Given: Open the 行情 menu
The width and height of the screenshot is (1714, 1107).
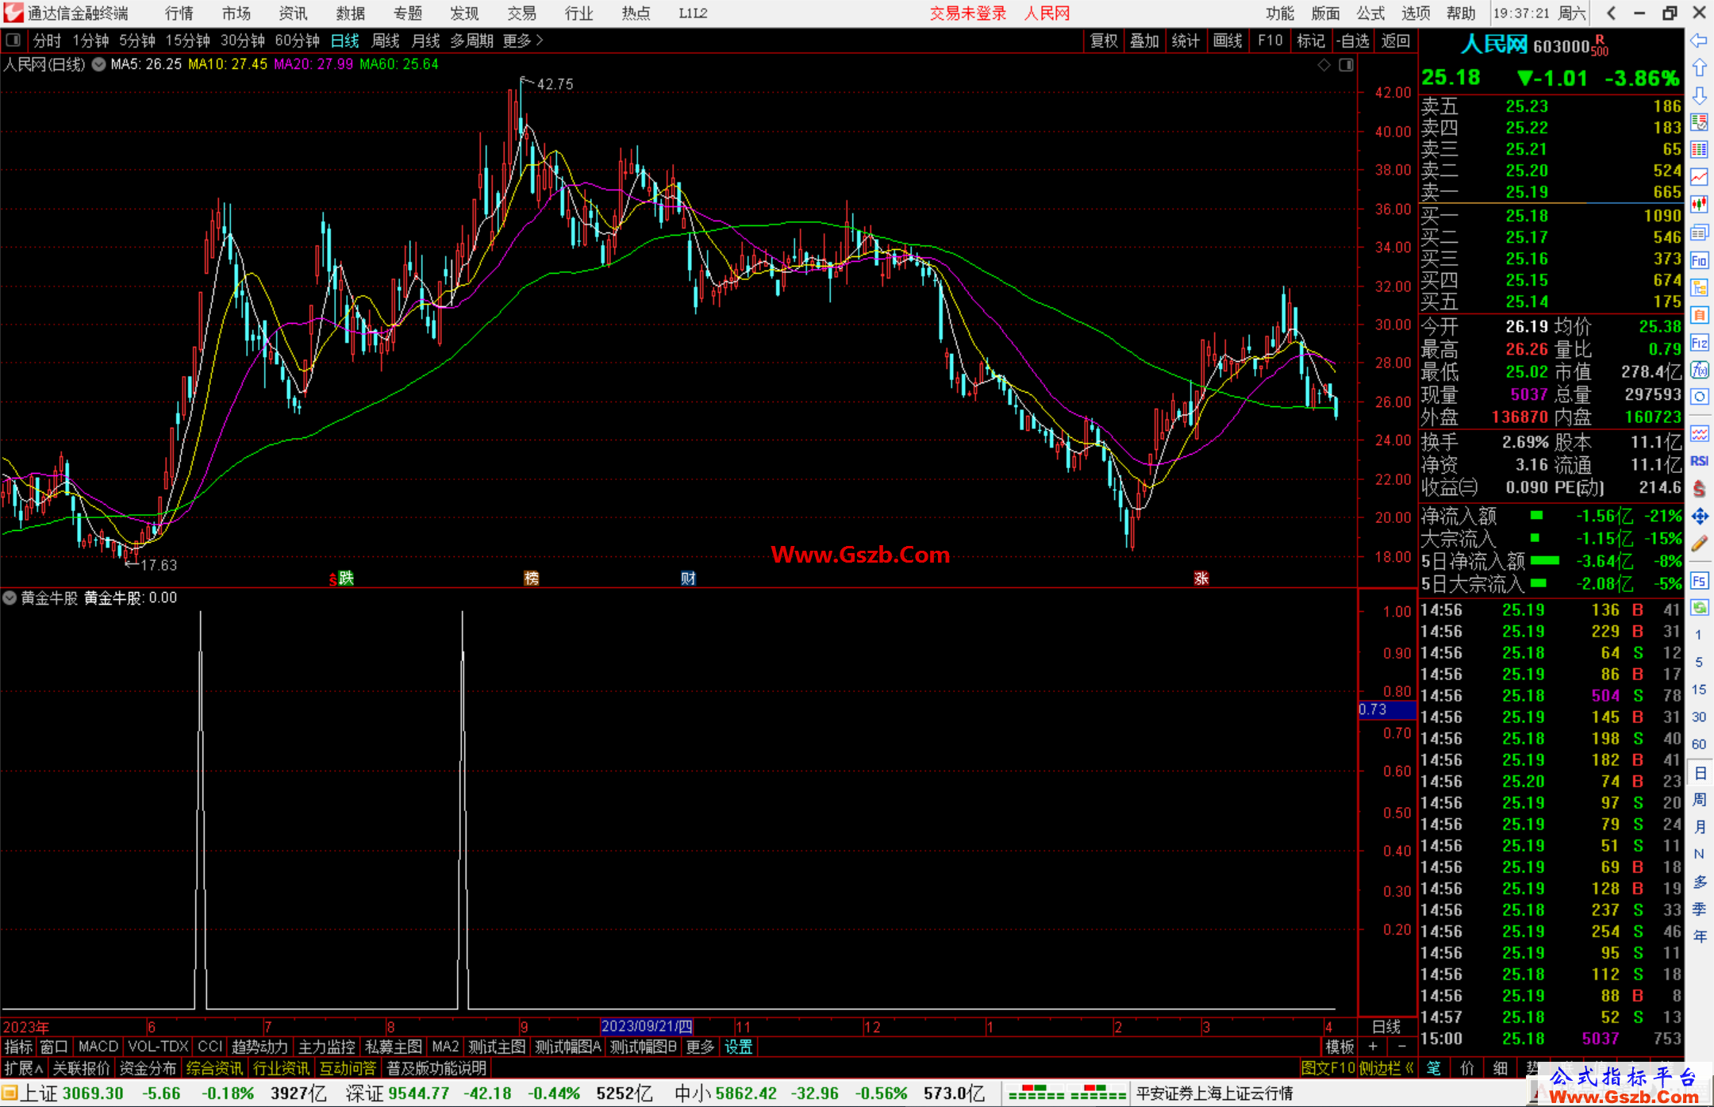Looking at the screenshot, I should tap(179, 13).
